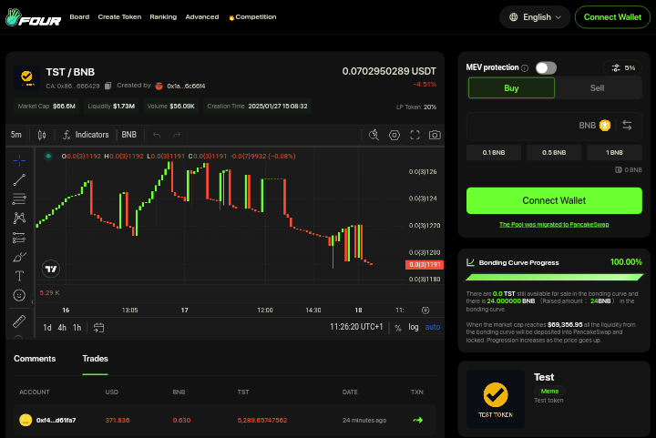Toggle the MEV protection switch
Viewport: 656px width, 438px height.
[546, 67]
